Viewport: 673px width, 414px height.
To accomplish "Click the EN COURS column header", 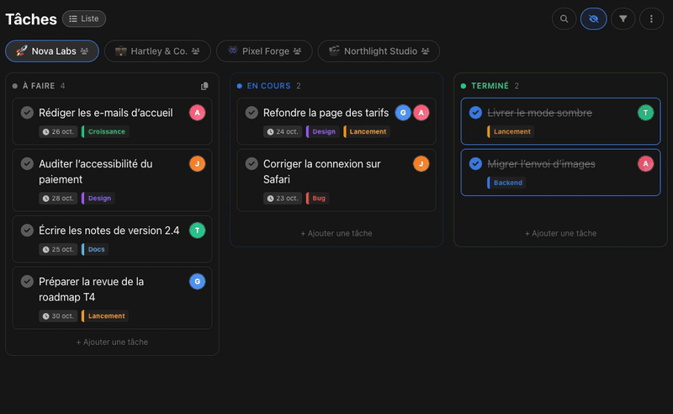I will pyautogui.click(x=268, y=86).
